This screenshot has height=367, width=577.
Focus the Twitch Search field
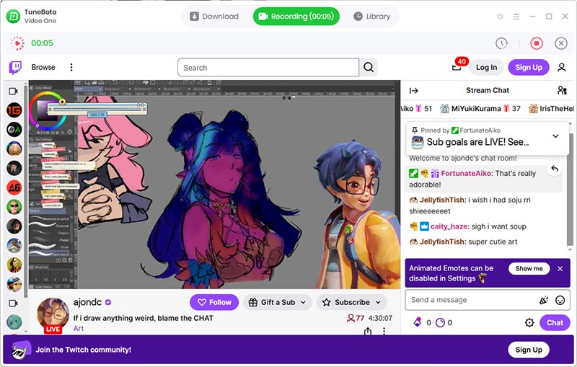[x=268, y=68]
